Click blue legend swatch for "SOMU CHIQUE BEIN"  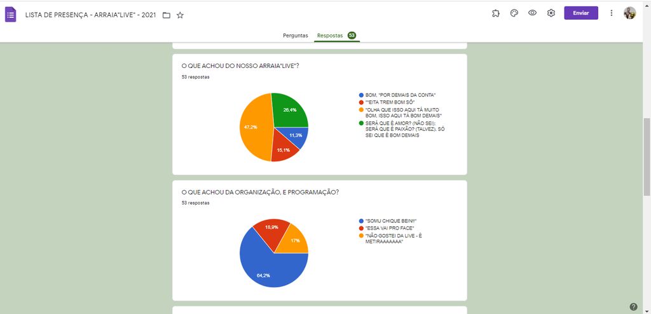pos(362,221)
